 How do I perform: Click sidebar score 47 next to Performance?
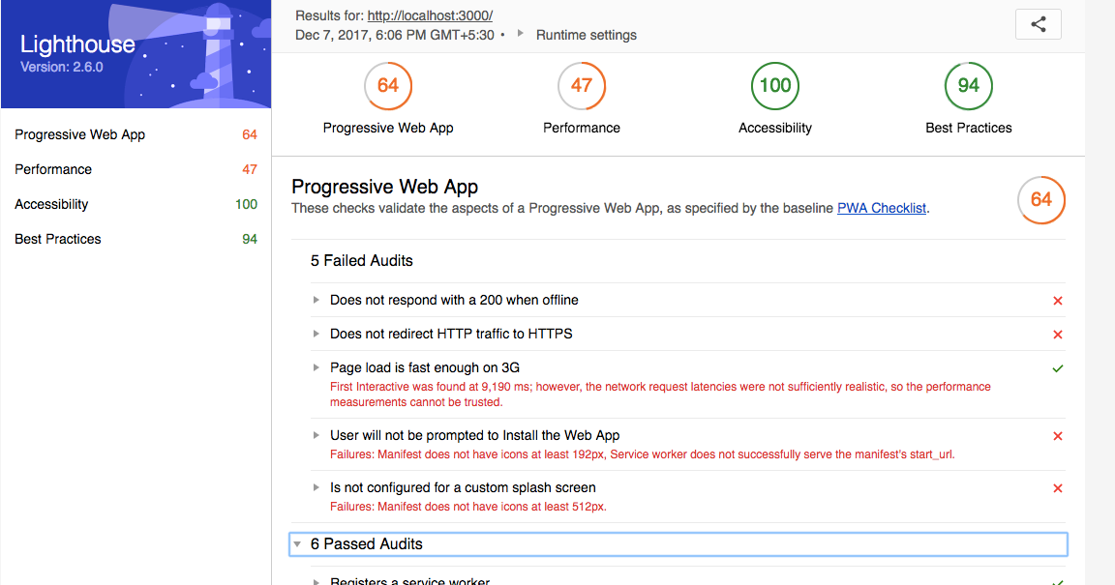(250, 169)
